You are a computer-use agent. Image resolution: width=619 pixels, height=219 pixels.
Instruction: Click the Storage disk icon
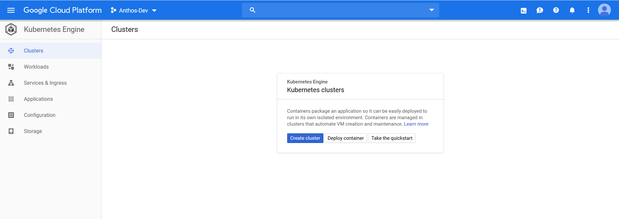point(11,131)
